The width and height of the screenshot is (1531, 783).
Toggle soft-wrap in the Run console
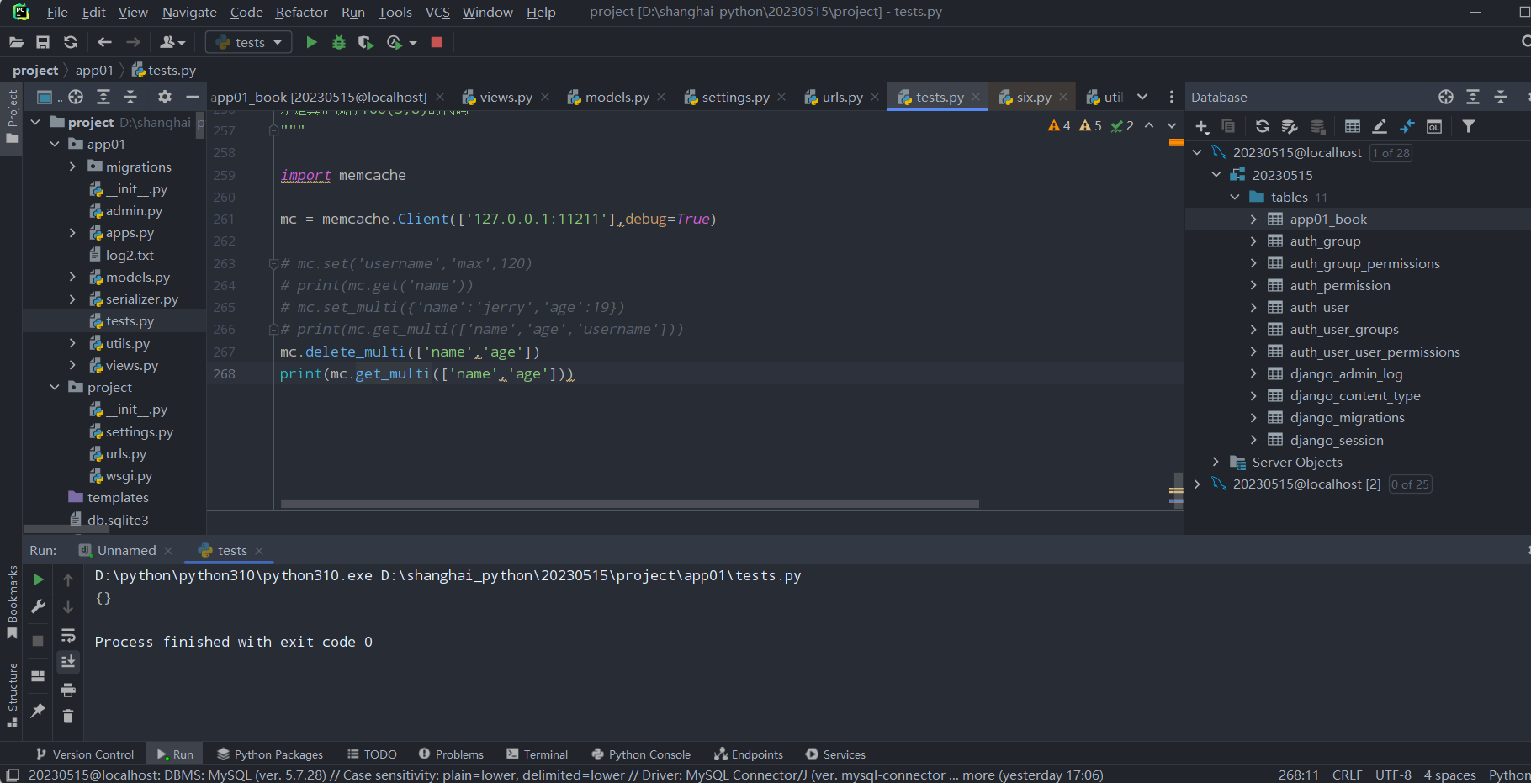tap(68, 635)
